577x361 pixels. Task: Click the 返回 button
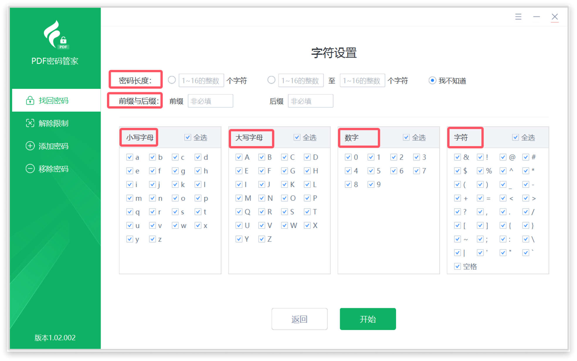[x=299, y=319]
